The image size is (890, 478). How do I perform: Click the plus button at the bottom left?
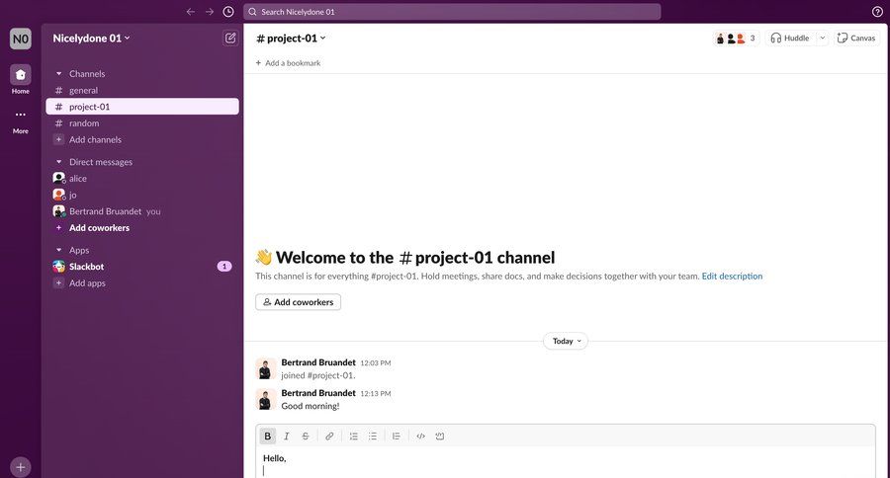point(21,467)
